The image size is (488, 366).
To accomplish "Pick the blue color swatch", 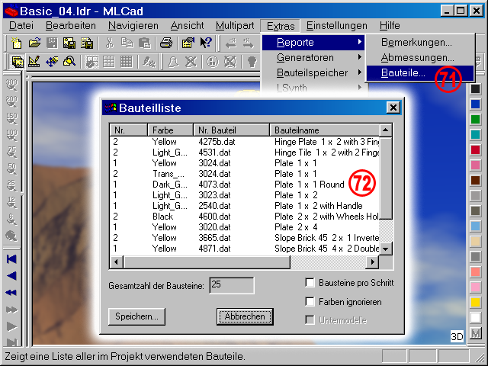I will click(x=475, y=104).
